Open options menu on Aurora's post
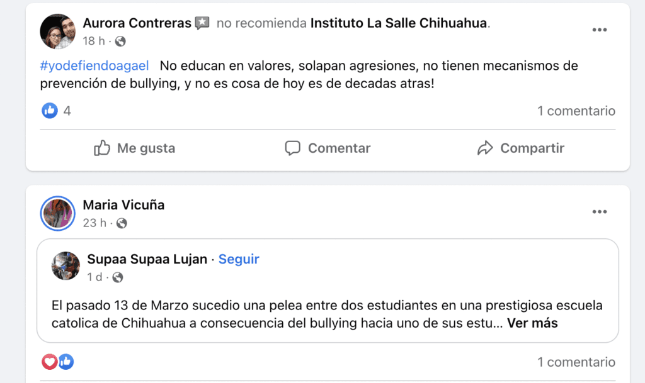This screenshot has height=383, width=645. pos(599,30)
